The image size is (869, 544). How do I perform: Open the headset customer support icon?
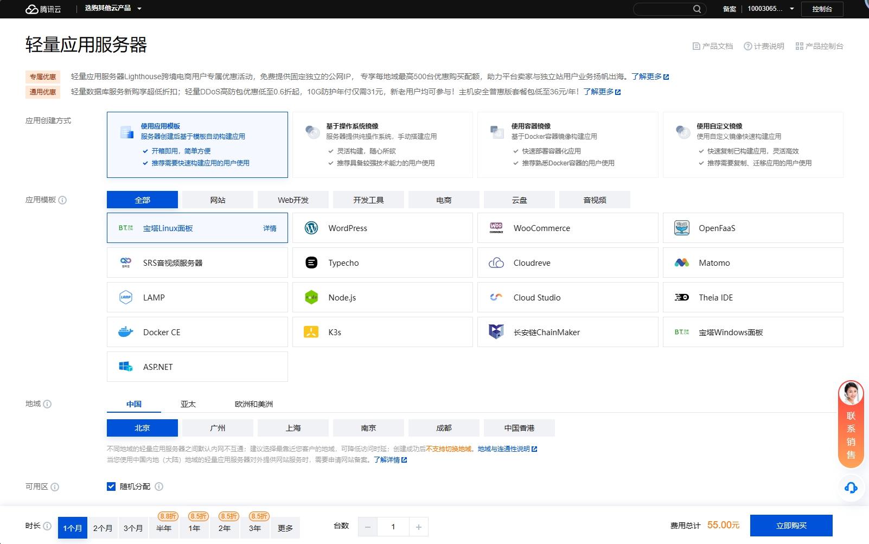(851, 488)
